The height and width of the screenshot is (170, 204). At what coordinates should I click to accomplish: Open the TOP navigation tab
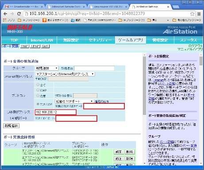[14, 40]
